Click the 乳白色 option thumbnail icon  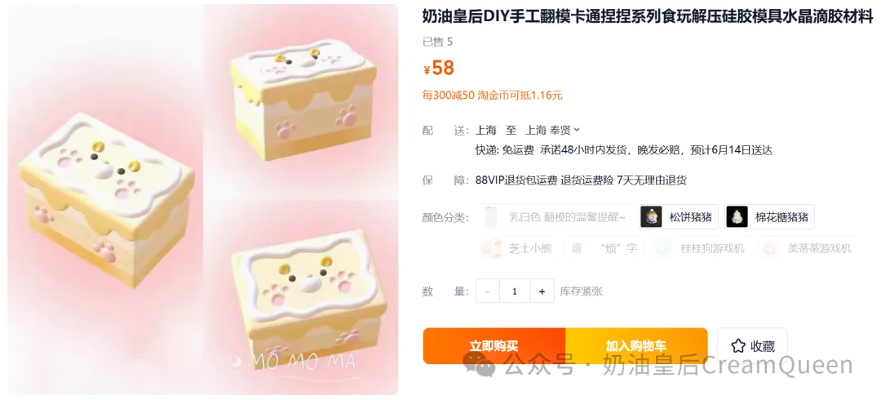(492, 216)
